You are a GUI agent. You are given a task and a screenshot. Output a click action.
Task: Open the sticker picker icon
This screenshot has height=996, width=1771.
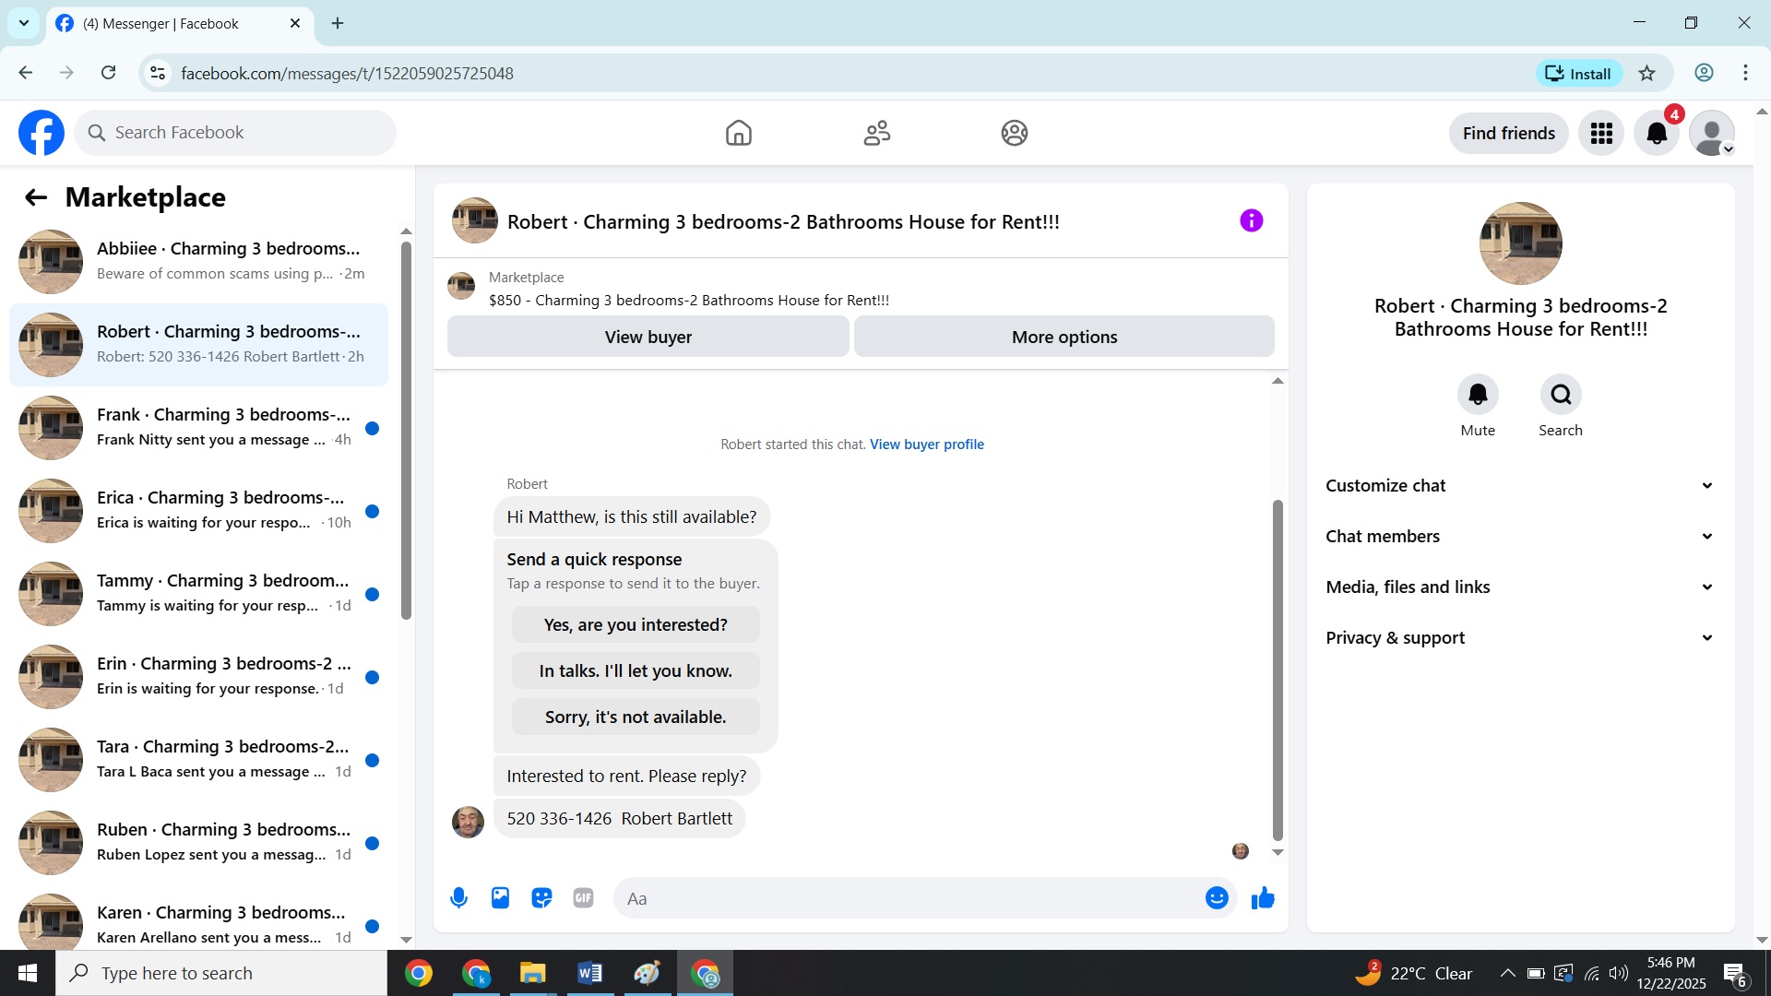pyautogui.click(x=541, y=897)
